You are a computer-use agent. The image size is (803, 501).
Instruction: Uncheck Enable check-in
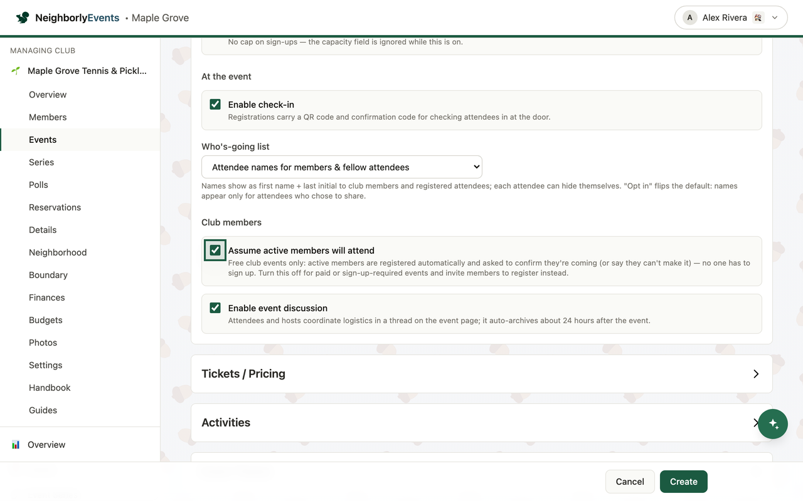tap(215, 105)
